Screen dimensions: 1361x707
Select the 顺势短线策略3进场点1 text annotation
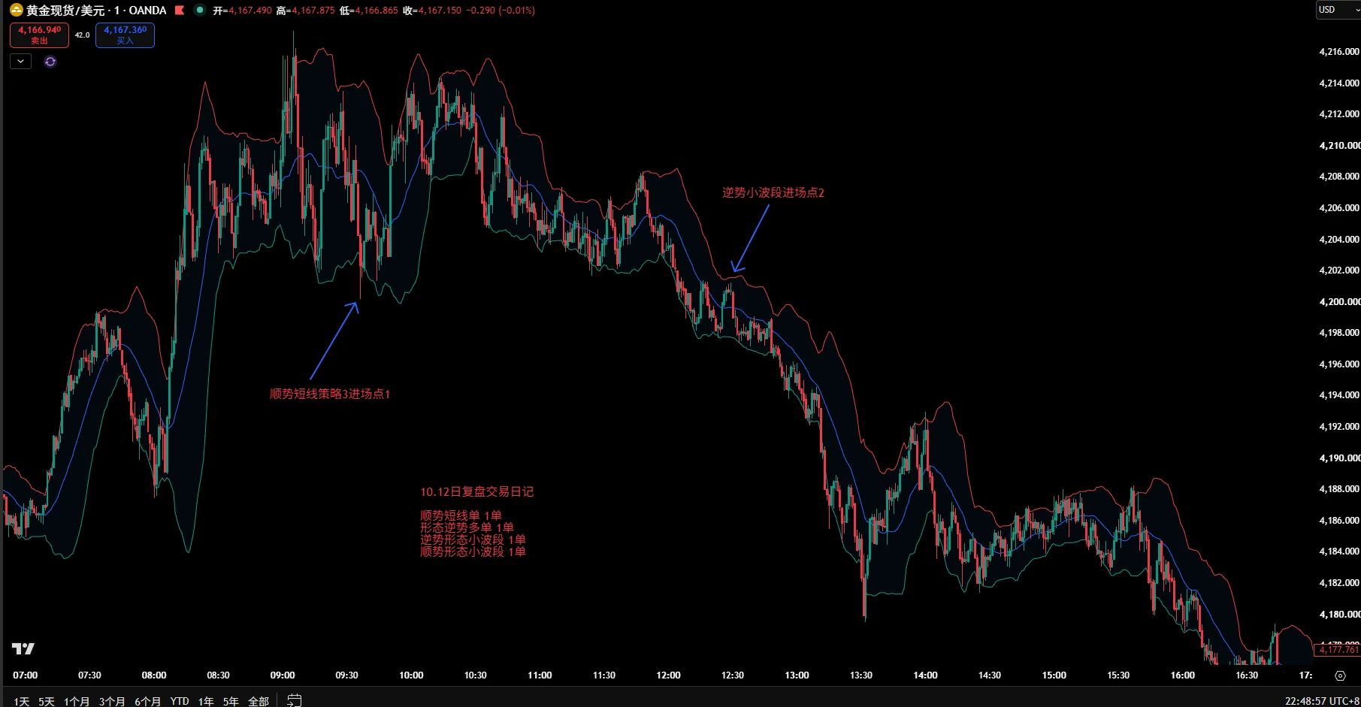[x=330, y=394]
